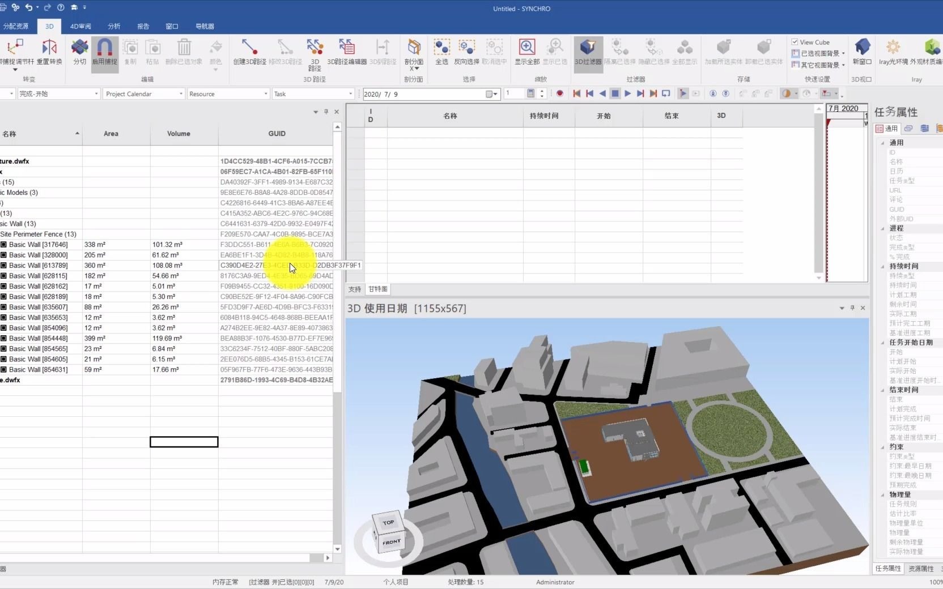The width and height of the screenshot is (943, 589).
Task: Open the Iray光环境 lighting environment
Action: (893, 52)
